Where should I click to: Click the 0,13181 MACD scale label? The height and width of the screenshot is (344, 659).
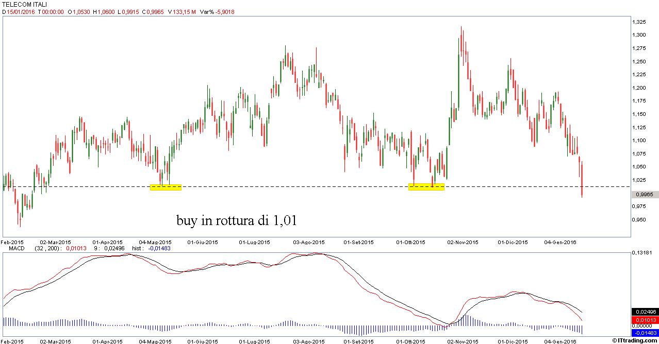click(x=642, y=253)
